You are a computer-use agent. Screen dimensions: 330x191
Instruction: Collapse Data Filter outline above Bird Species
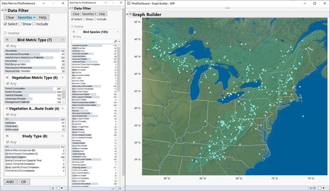click(70, 8)
